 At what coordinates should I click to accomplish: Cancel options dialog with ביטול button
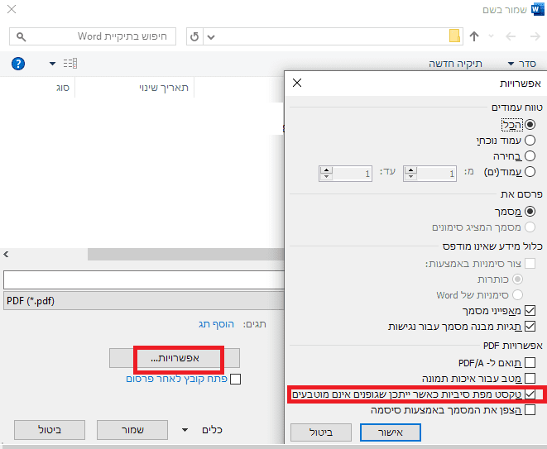coord(321,432)
